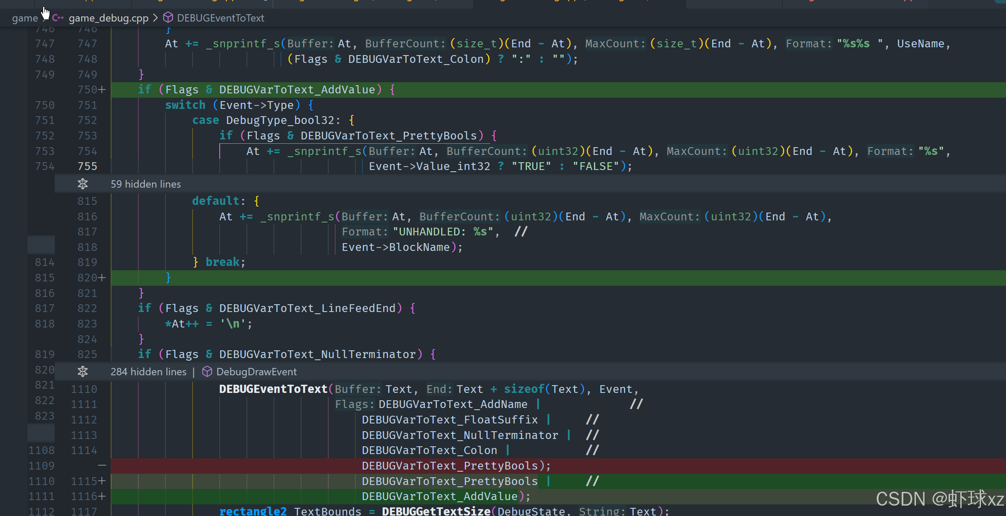Click the removed DEBUGVarToText_PrettyBools); red line
1006x516 pixels.
456,466
